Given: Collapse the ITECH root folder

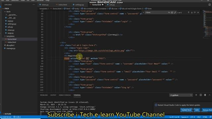Looking at the screenshot, I should [7, 9].
